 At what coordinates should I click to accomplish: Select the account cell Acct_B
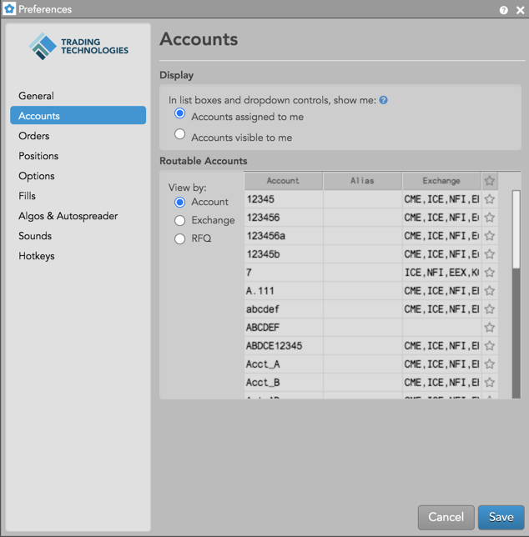(284, 383)
